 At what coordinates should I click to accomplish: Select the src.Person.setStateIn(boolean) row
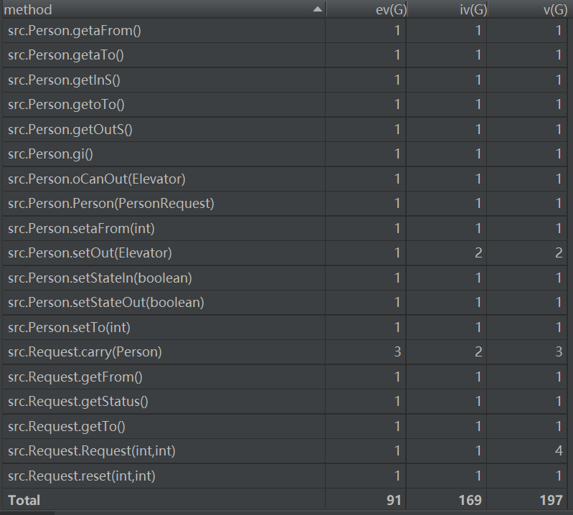(x=285, y=278)
